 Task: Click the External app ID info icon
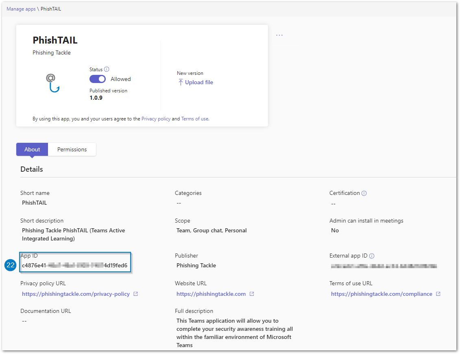point(372,256)
